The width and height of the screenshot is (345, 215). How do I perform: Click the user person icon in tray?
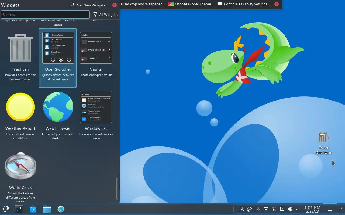coord(242,209)
